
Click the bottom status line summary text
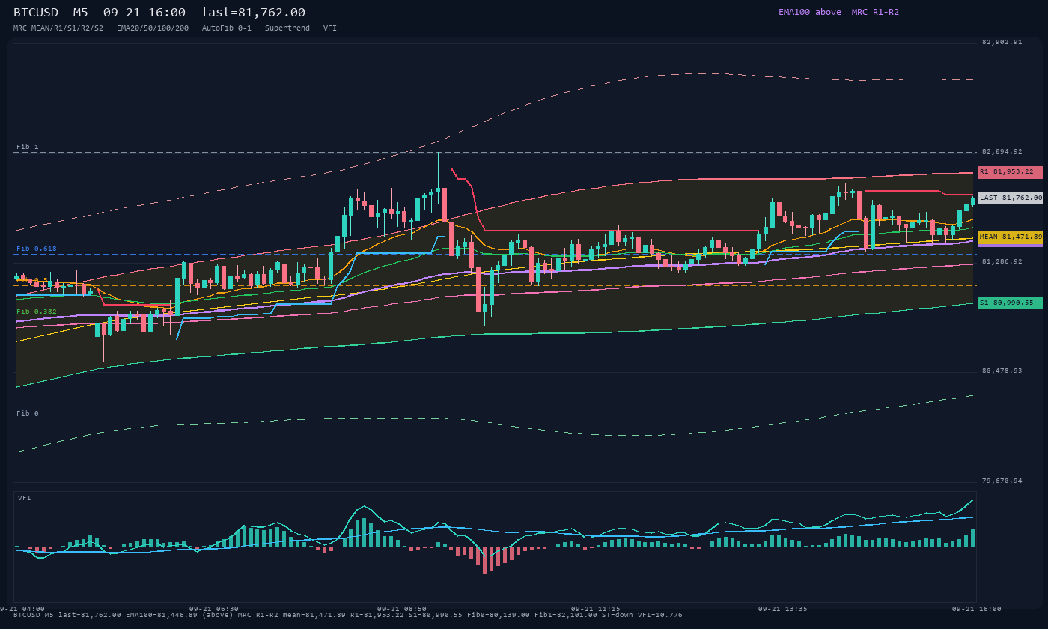coord(348,615)
